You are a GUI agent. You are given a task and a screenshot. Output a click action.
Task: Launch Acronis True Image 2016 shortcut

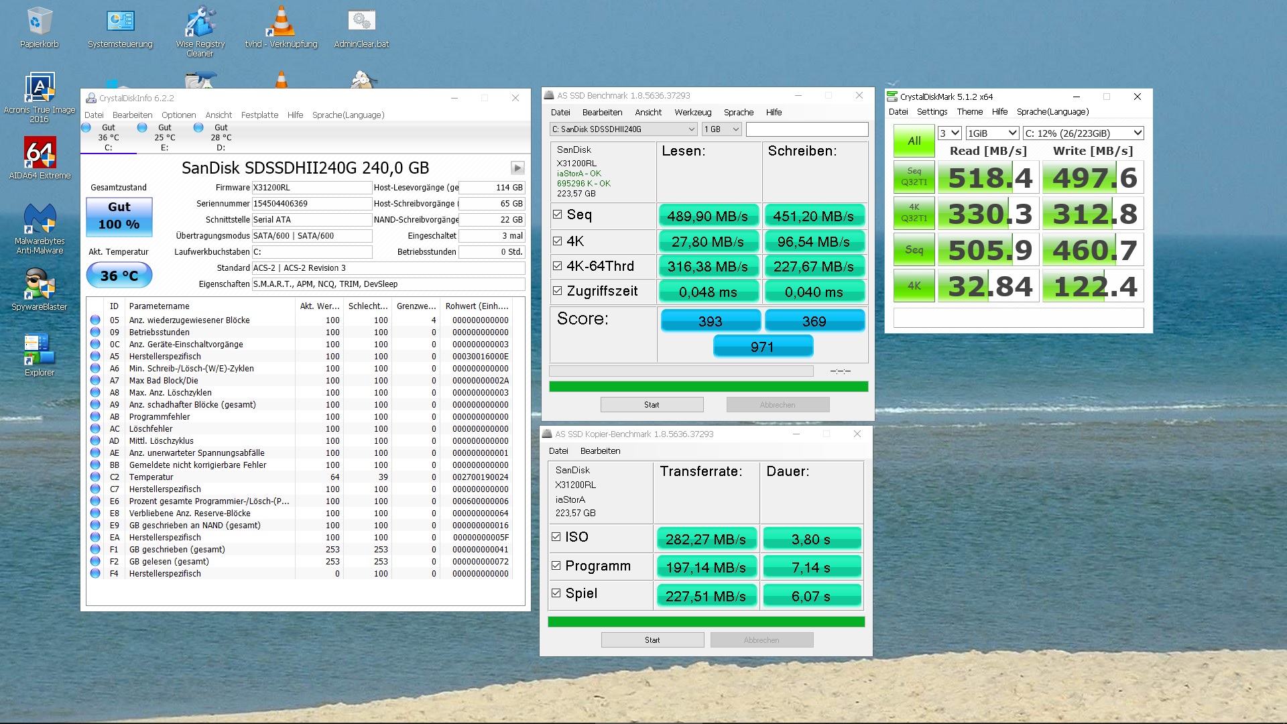click(40, 97)
